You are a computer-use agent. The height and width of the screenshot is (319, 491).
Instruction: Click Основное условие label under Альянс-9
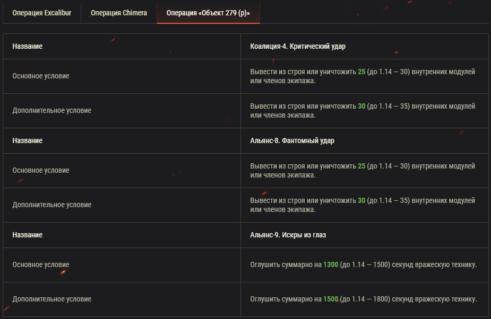tap(41, 264)
